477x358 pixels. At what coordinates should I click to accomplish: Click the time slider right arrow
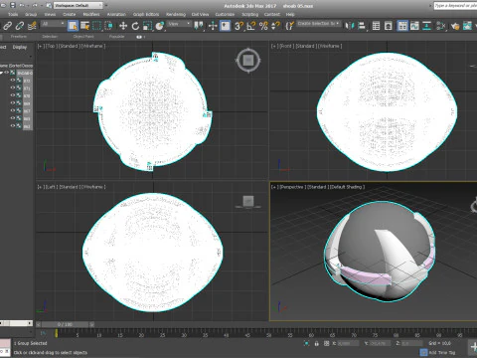click(91, 324)
